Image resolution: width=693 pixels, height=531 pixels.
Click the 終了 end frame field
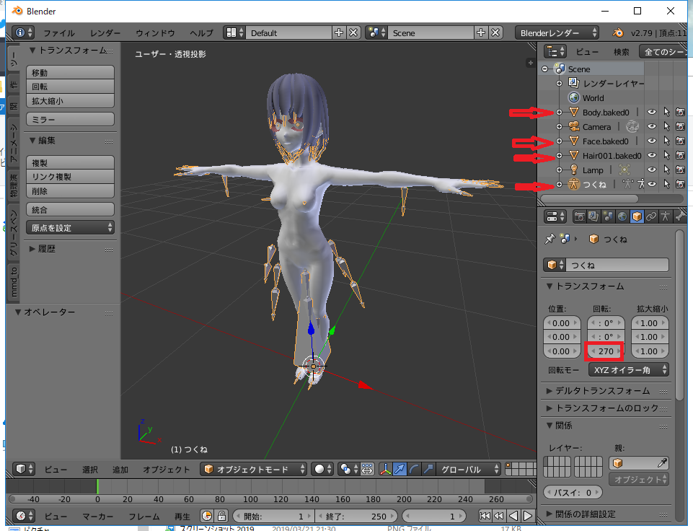(x=357, y=516)
